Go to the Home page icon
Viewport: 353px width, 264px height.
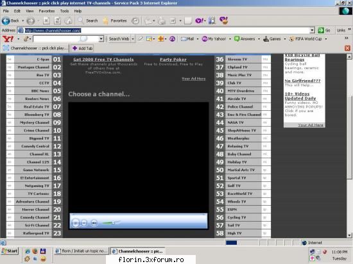pyautogui.click(x=69, y=21)
